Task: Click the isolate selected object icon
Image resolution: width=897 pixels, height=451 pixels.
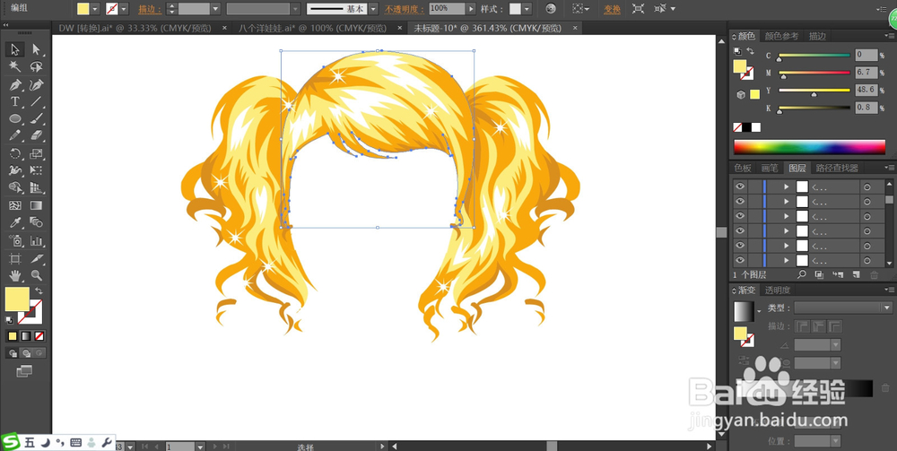Action: pyautogui.click(x=639, y=9)
